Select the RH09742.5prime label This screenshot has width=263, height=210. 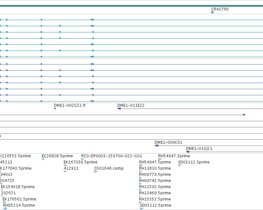point(155,181)
